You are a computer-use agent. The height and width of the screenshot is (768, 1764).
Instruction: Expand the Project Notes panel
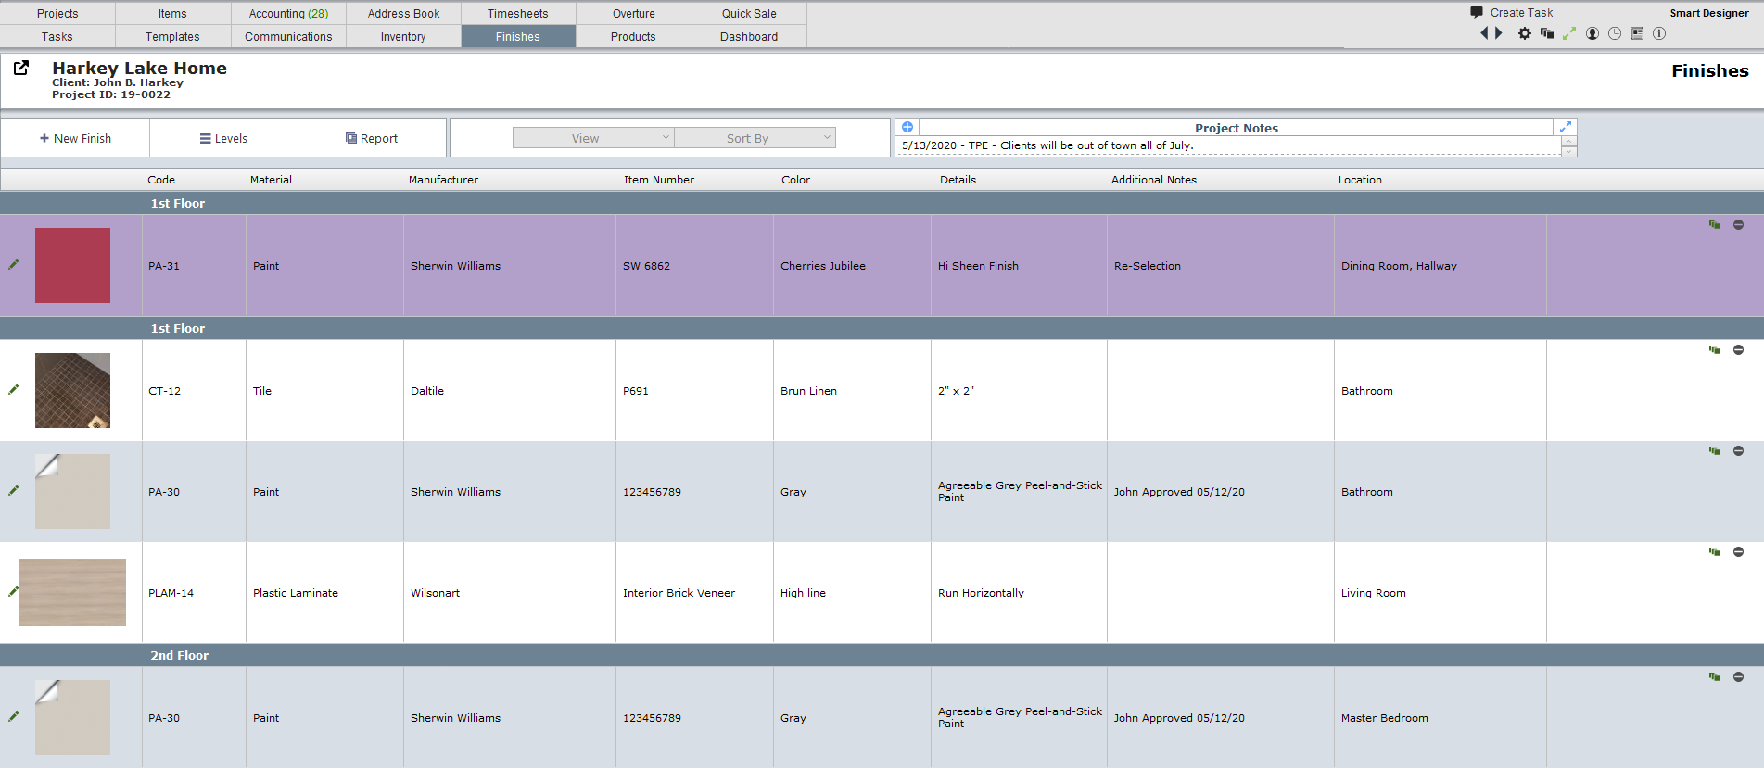1566,127
